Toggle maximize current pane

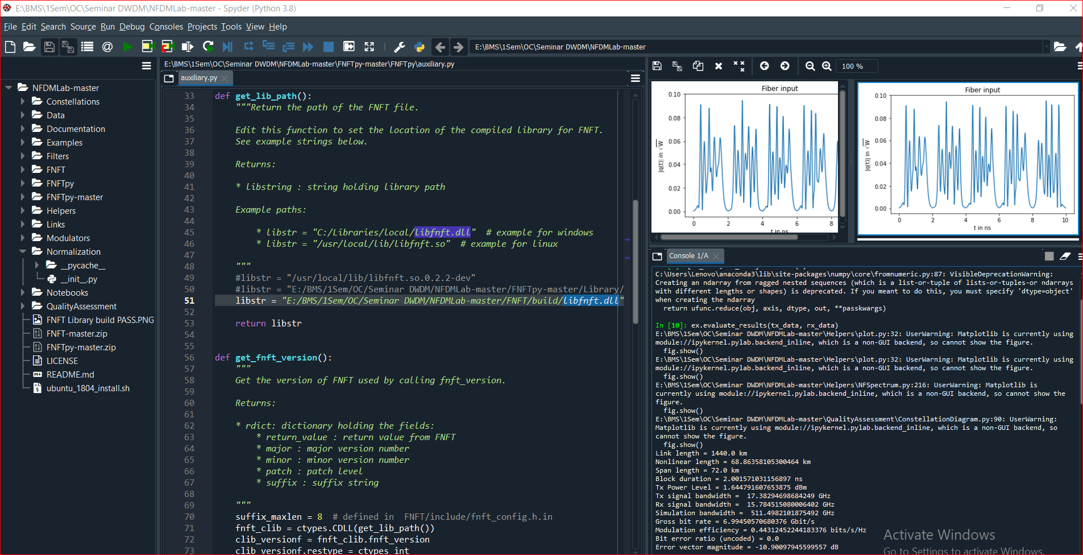click(349, 47)
